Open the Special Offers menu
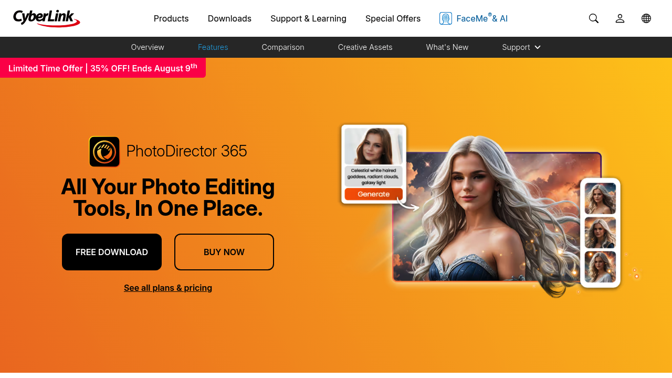Viewport: 672px width, 378px height. tap(393, 18)
